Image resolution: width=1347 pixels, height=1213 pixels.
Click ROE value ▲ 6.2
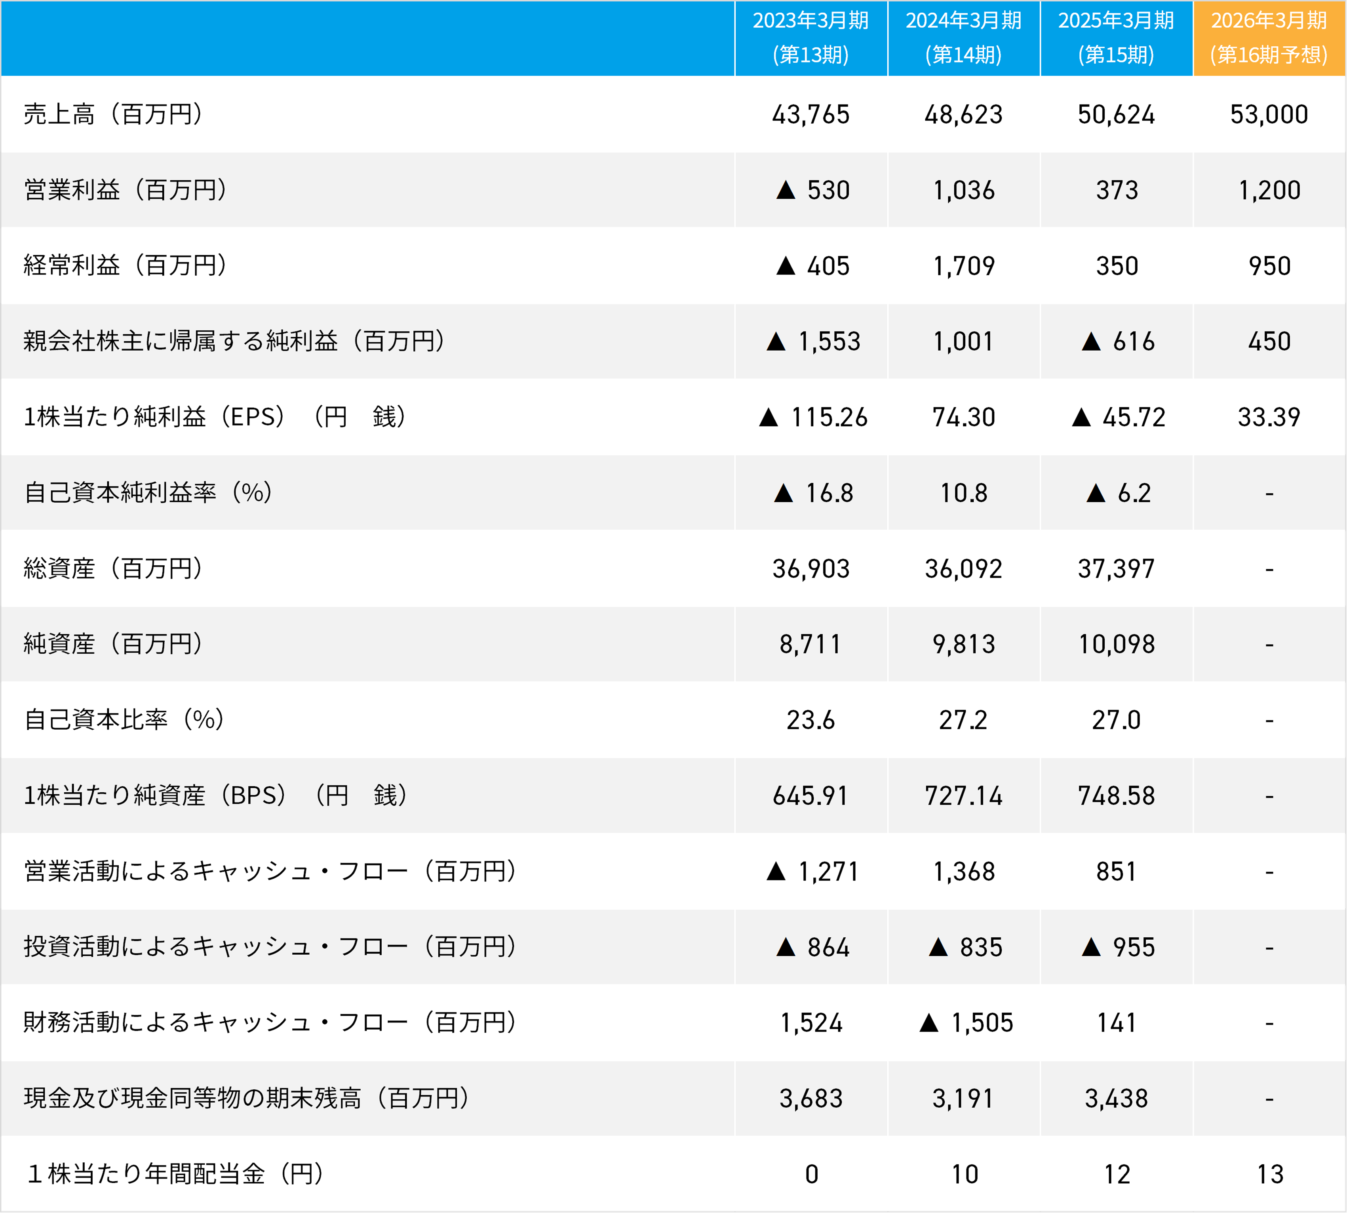(1119, 494)
